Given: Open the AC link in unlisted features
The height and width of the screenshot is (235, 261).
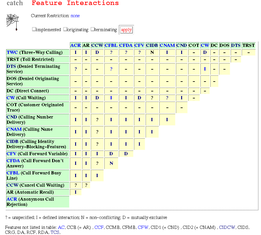Looking at the screenshot, I should pyautogui.click(x=61, y=227).
